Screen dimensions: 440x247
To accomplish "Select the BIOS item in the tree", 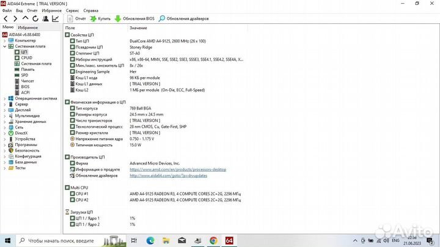I will pos(22,87).
